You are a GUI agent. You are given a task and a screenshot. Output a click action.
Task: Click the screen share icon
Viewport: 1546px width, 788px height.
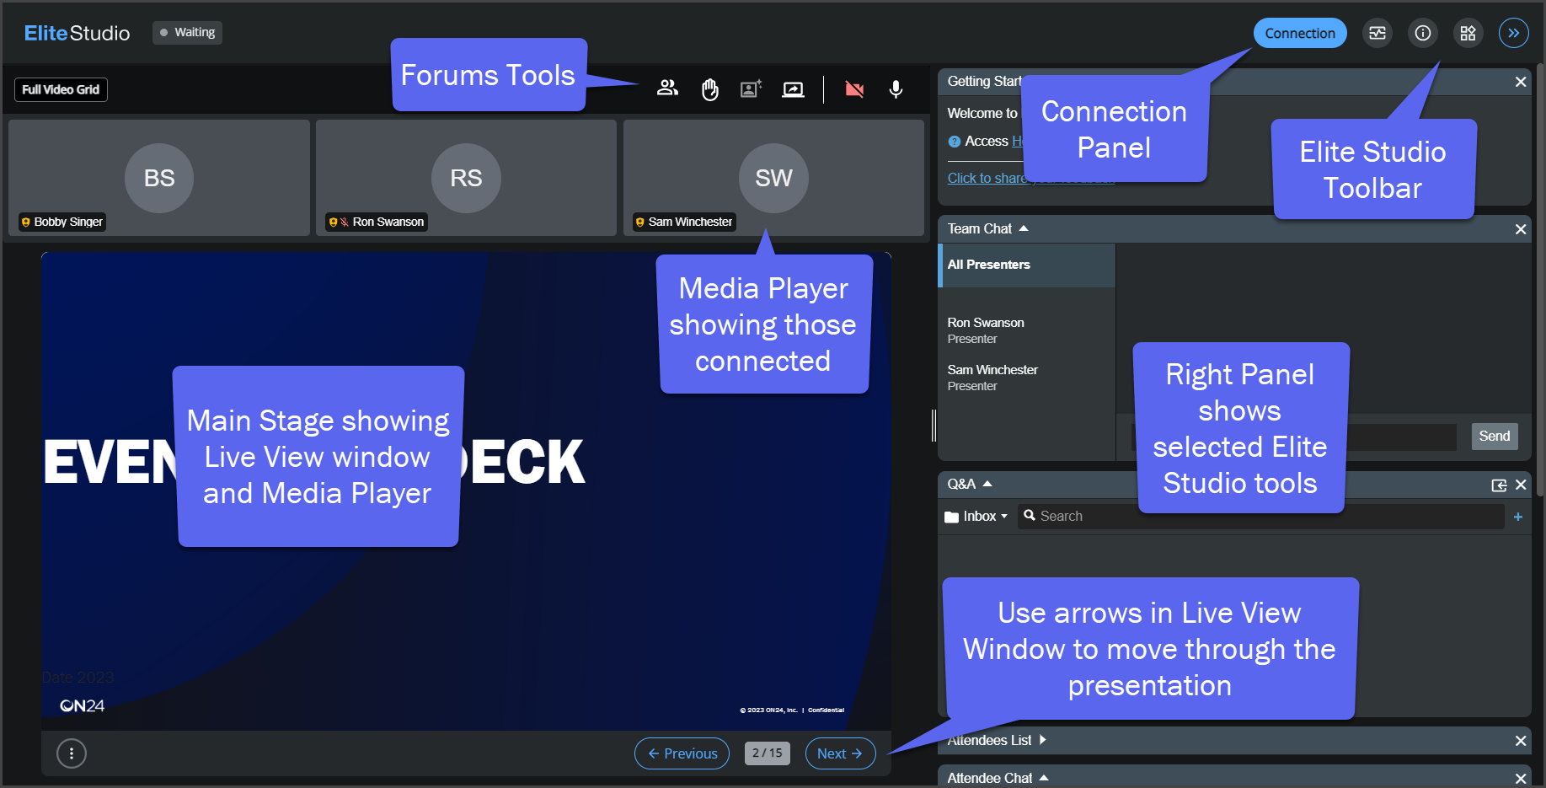[x=793, y=89]
